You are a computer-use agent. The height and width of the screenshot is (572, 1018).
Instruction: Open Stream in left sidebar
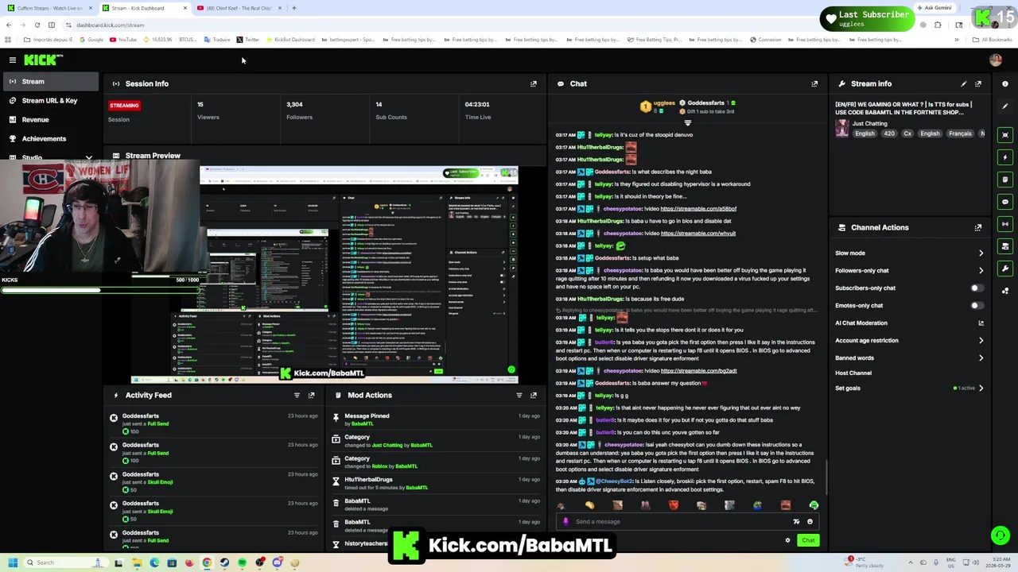[49, 82]
